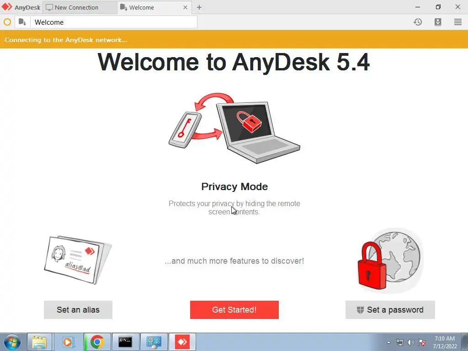Click the Set a password button
Viewport: 468px width, 351px height.
(390, 310)
